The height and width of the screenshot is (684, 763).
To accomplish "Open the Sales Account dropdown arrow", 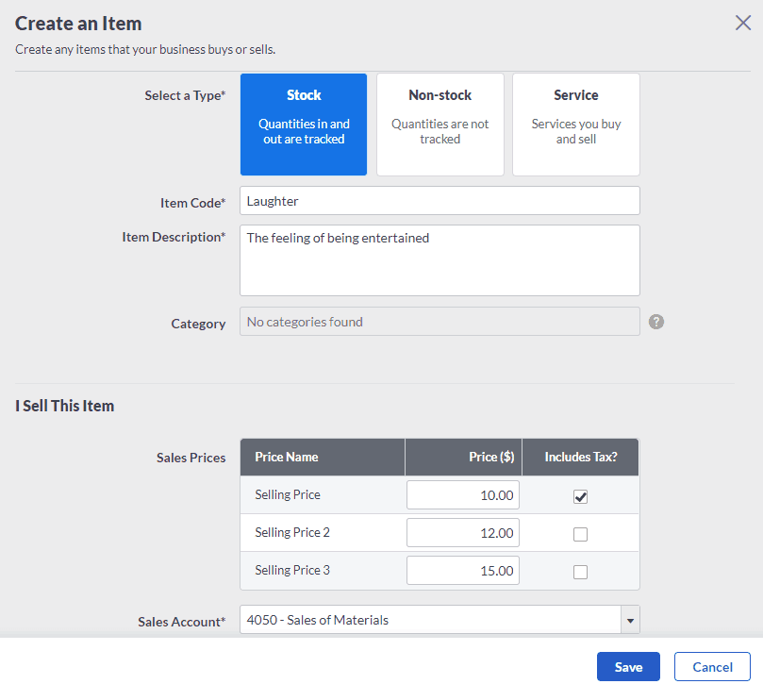I will pos(630,620).
